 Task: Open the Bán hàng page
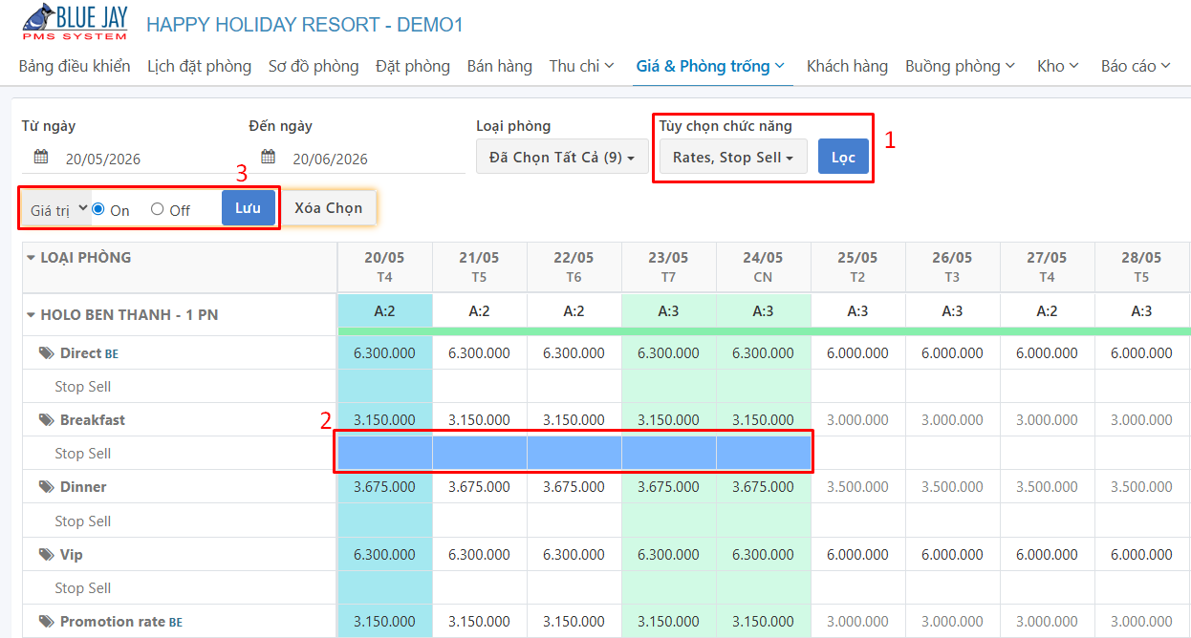tap(500, 66)
